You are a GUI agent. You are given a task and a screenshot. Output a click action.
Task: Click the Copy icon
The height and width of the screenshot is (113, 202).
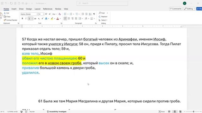[5, 17]
